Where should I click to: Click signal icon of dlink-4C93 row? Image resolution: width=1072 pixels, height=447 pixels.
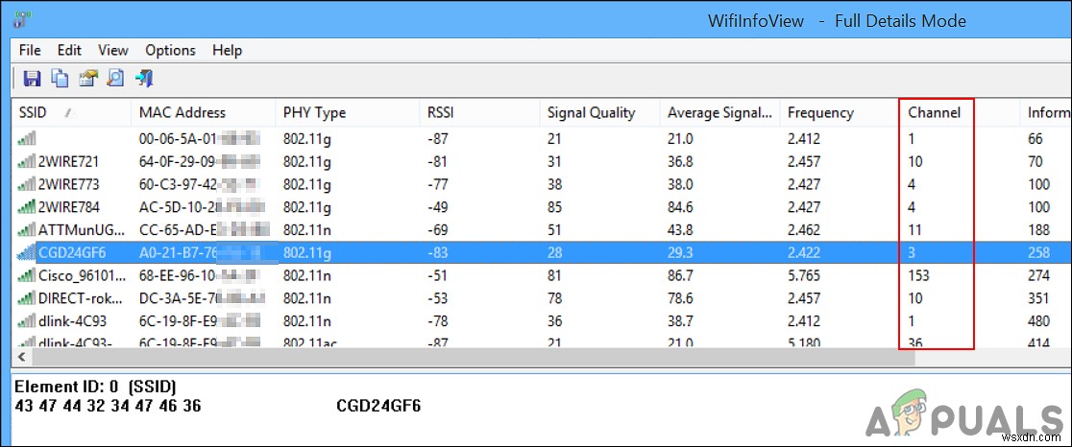(27, 320)
